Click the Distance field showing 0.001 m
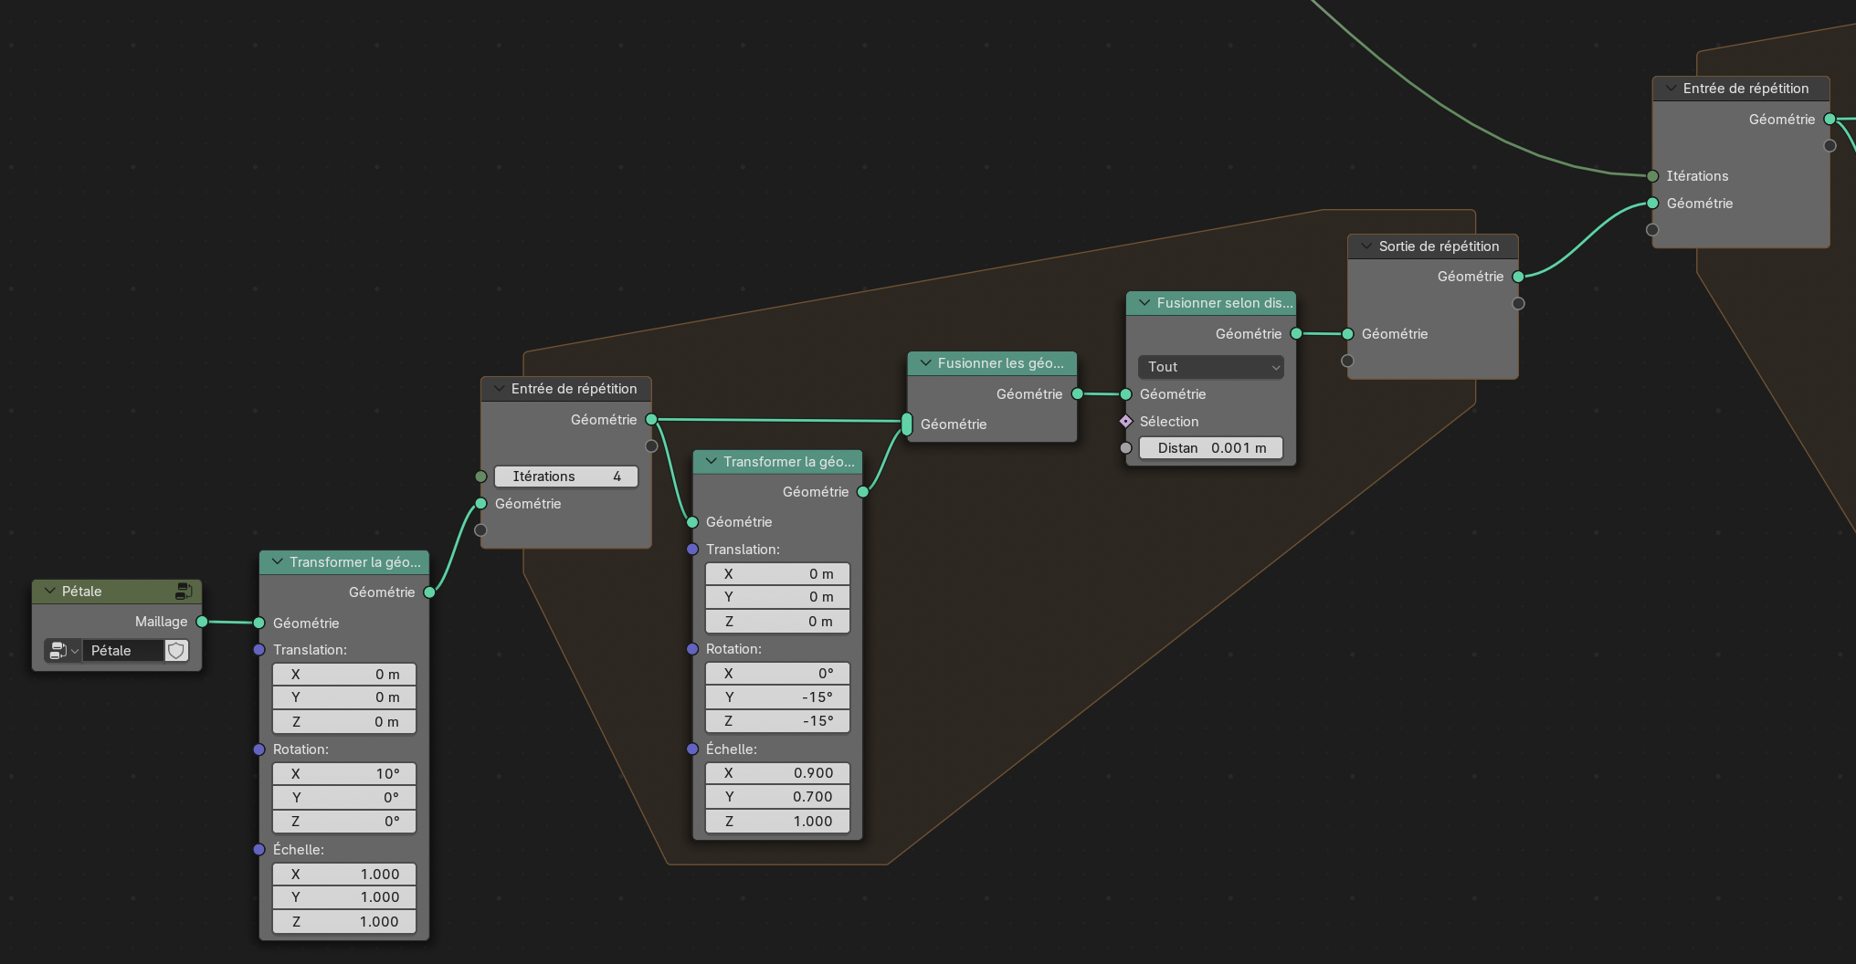Screen dimensions: 1856x964 coord(1210,448)
